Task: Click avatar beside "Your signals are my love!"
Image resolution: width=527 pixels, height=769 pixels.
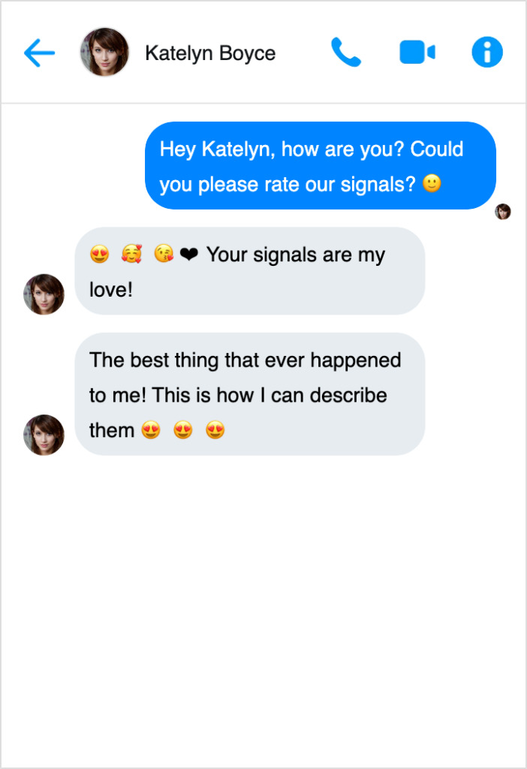Action: [44, 294]
